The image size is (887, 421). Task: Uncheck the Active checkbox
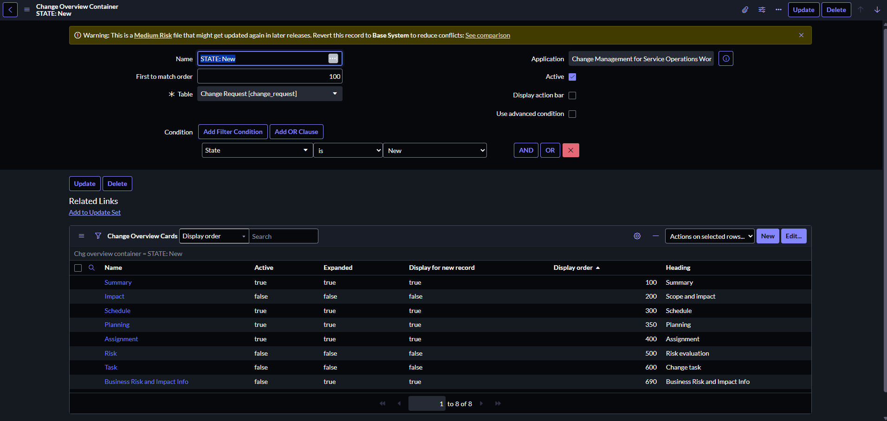coord(572,77)
